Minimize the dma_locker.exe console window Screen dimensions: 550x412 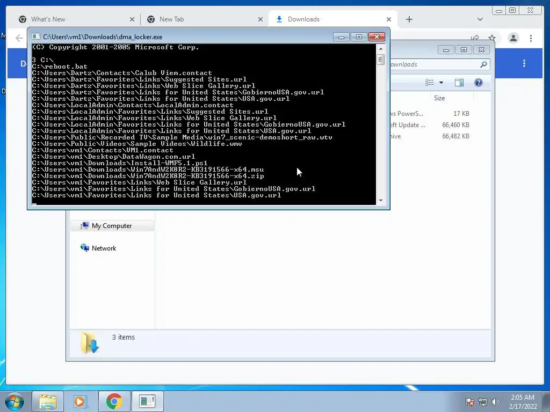tap(341, 37)
